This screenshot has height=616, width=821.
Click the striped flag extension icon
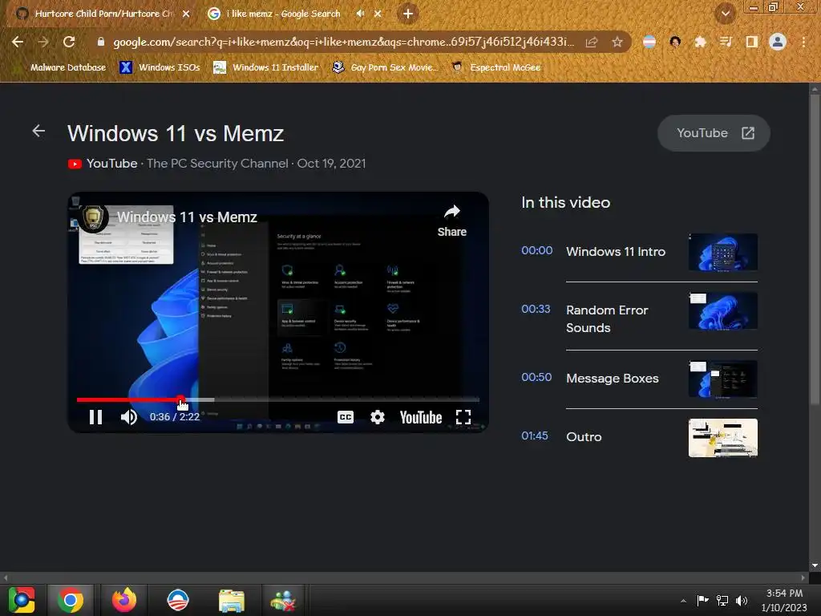(649, 42)
